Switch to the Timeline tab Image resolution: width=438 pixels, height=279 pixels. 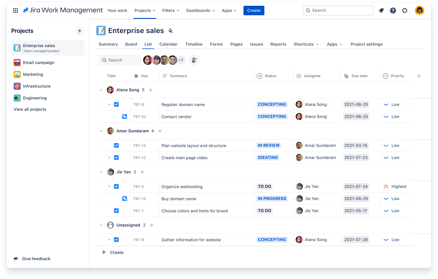point(194,44)
